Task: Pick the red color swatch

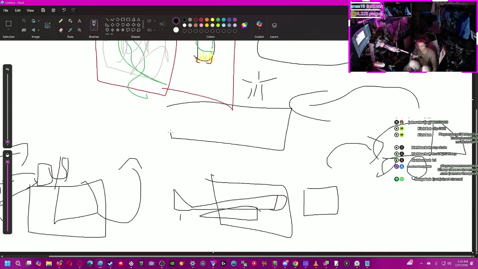Action: pos(201,19)
